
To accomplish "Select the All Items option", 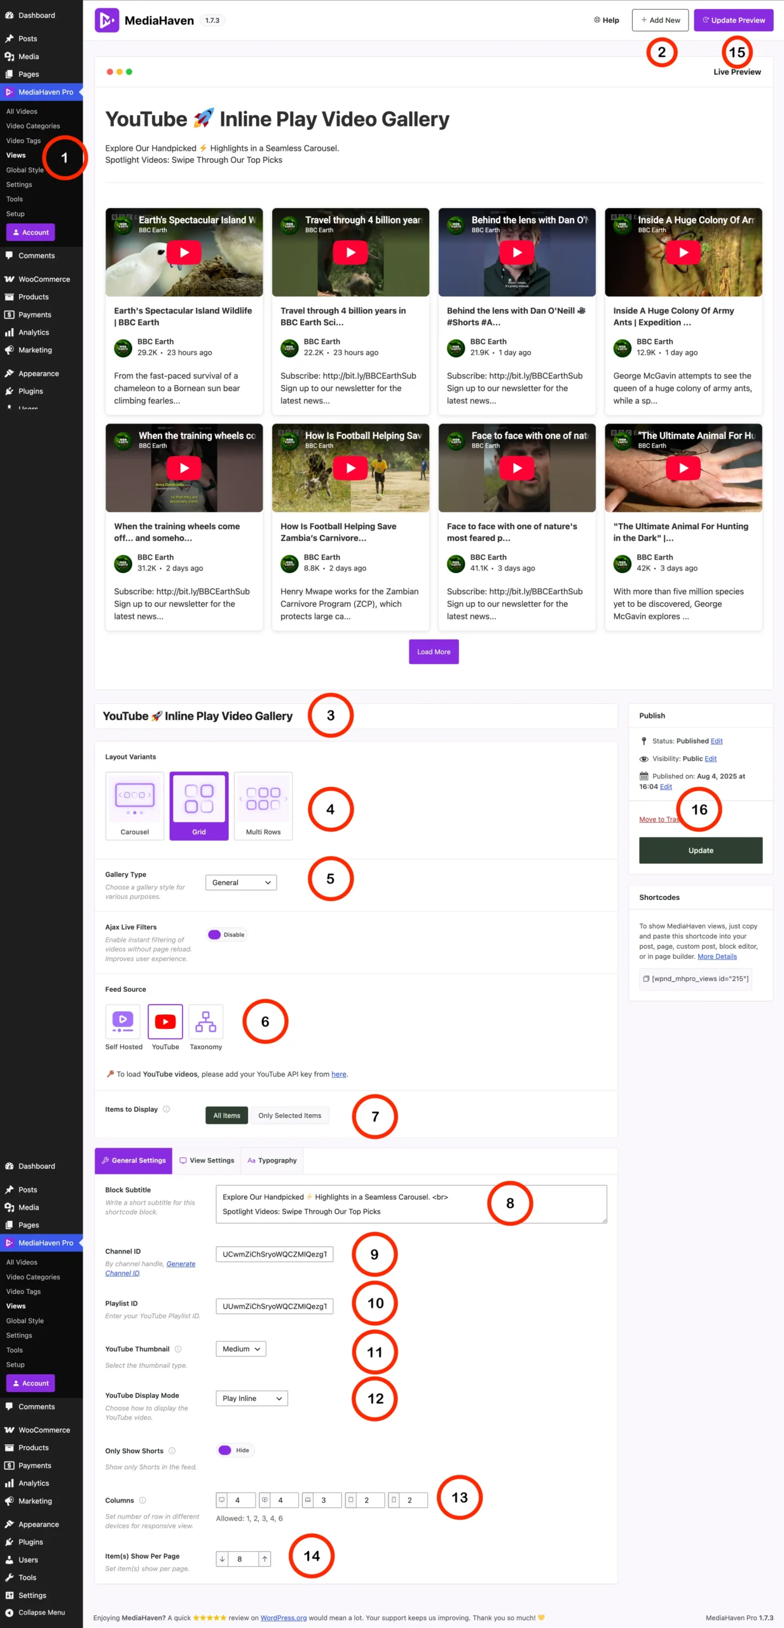I will tap(227, 1115).
